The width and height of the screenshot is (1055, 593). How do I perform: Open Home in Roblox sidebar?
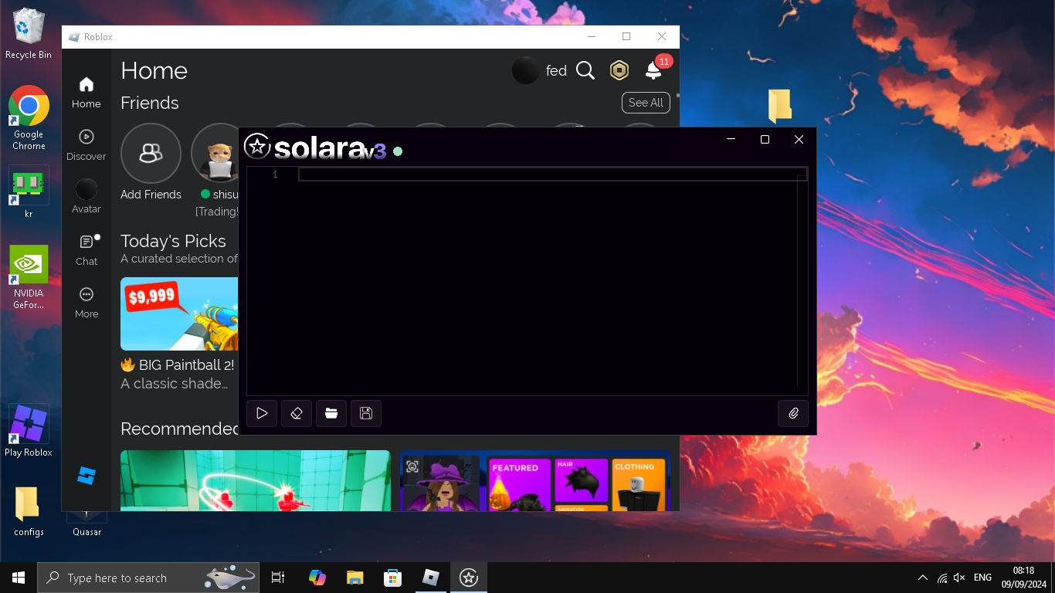coord(87,93)
